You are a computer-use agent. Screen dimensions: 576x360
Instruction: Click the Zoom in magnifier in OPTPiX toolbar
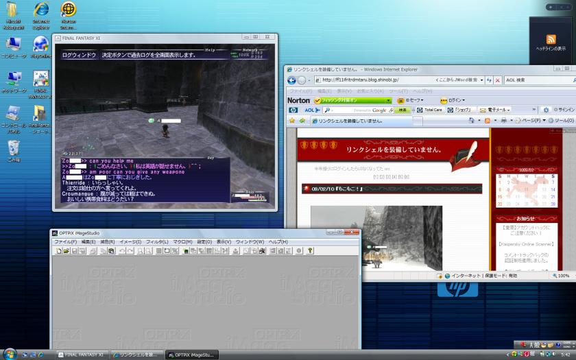point(141,250)
